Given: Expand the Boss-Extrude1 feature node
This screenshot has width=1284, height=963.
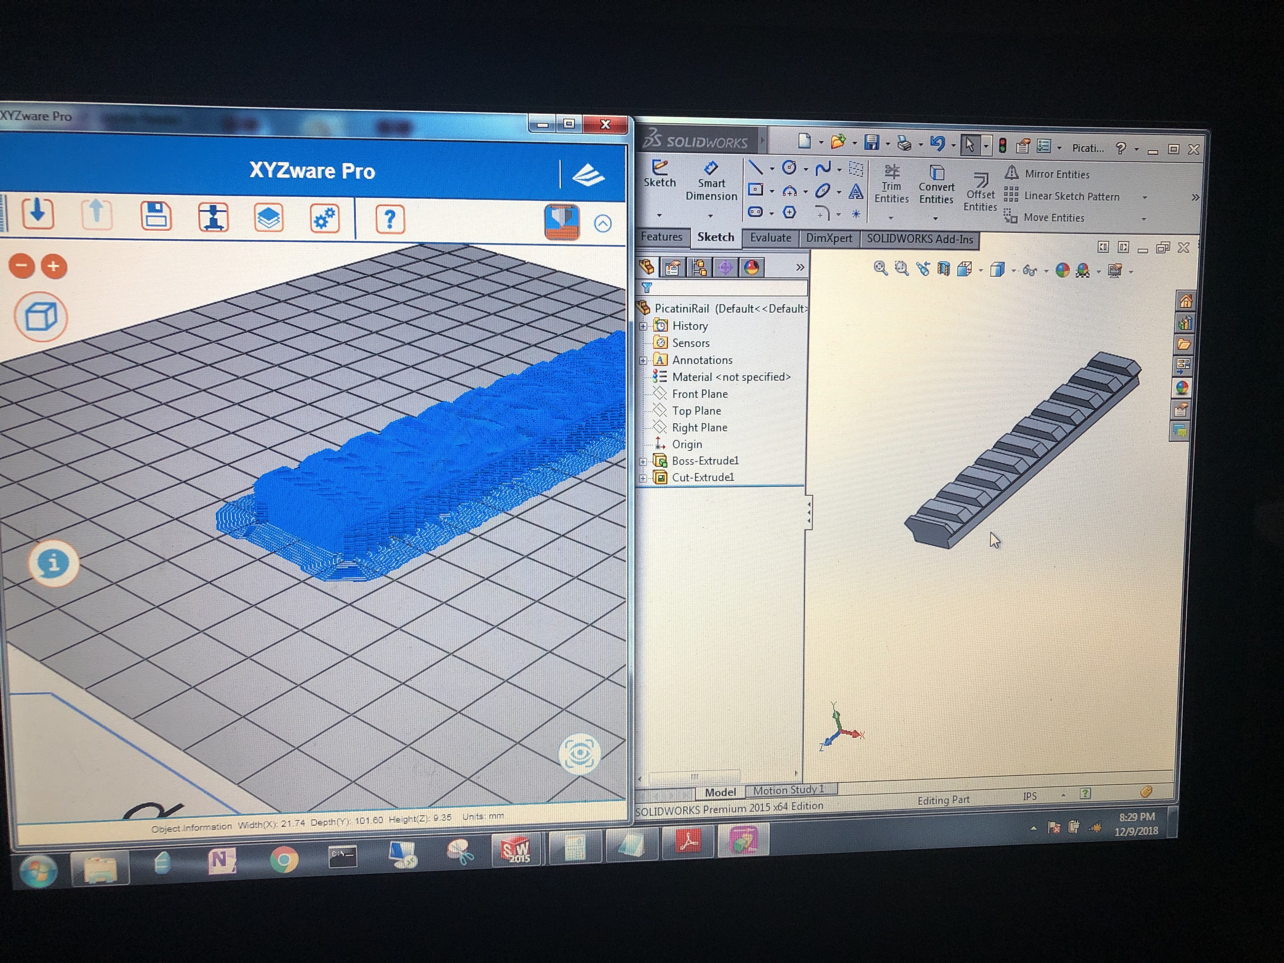Looking at the screenshot, I should click(x=643, y=461).
